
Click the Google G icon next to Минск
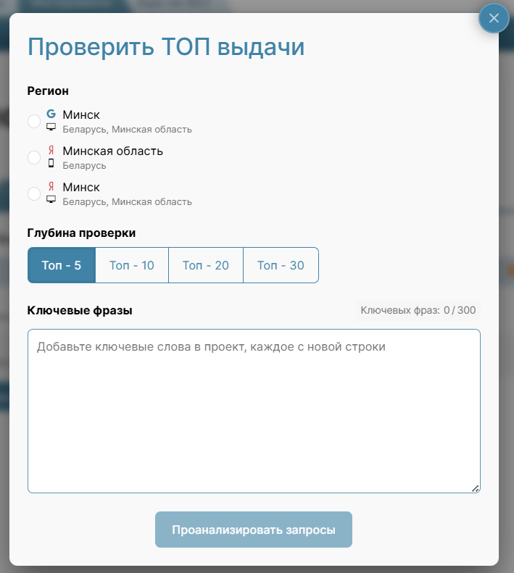pyautogui.click(x=51, y=114)
